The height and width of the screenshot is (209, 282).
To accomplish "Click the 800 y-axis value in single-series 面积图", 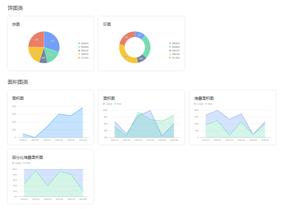I will 14,106.
